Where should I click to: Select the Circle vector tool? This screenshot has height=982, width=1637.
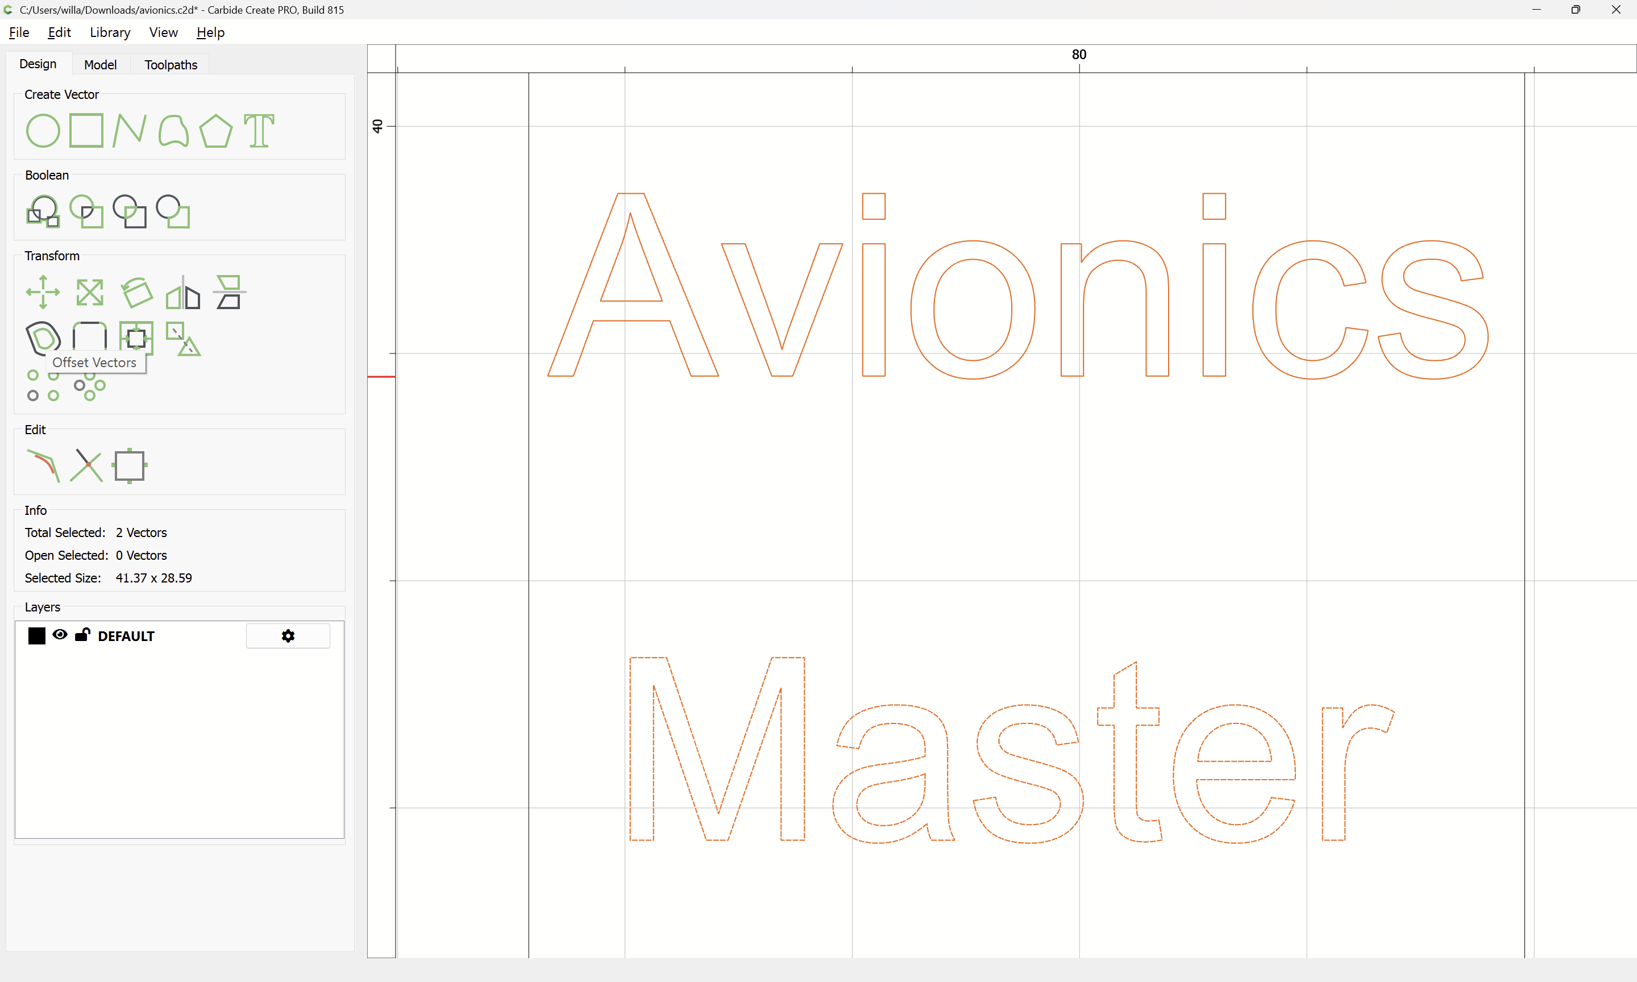click(43, 130)
